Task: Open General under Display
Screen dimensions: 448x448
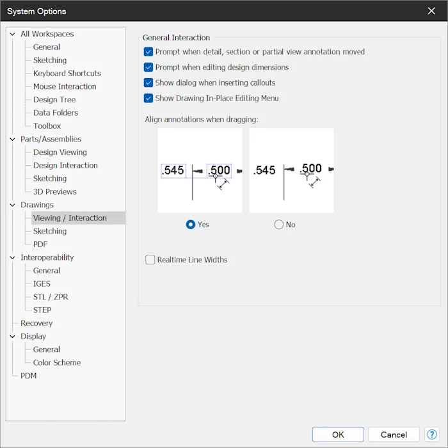Action: pos(47,349)
